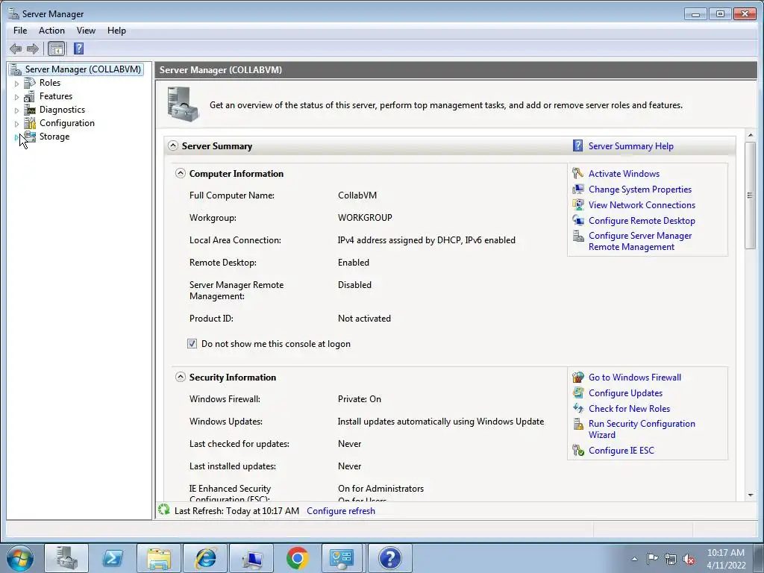This screenshot has height=573, width=764.
Task: Click the icon beside Check for New Roles
Action: (x=578, y=408)
